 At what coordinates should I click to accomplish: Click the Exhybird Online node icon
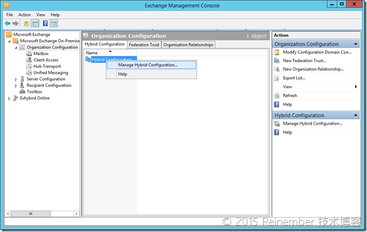click(x=15, y=98)
